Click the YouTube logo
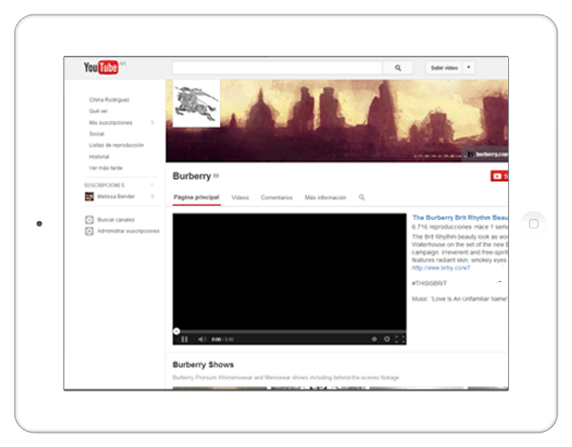 pyautogui.click(x=101, y=68)
